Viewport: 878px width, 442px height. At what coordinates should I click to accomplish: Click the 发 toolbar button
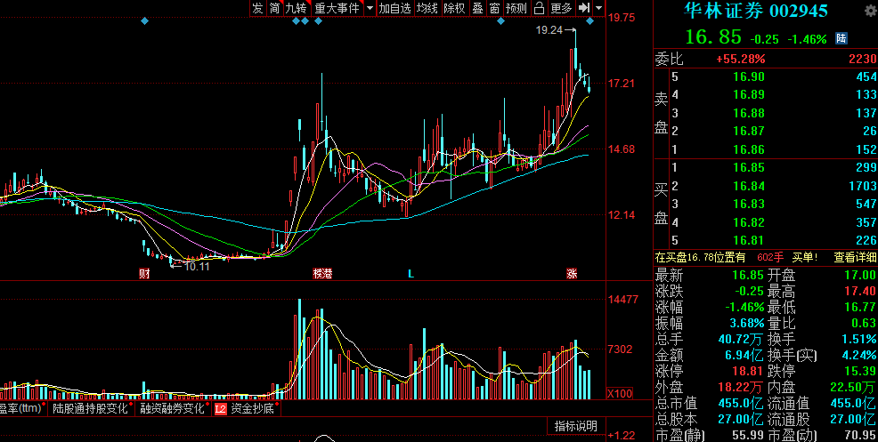coord(257,8)
